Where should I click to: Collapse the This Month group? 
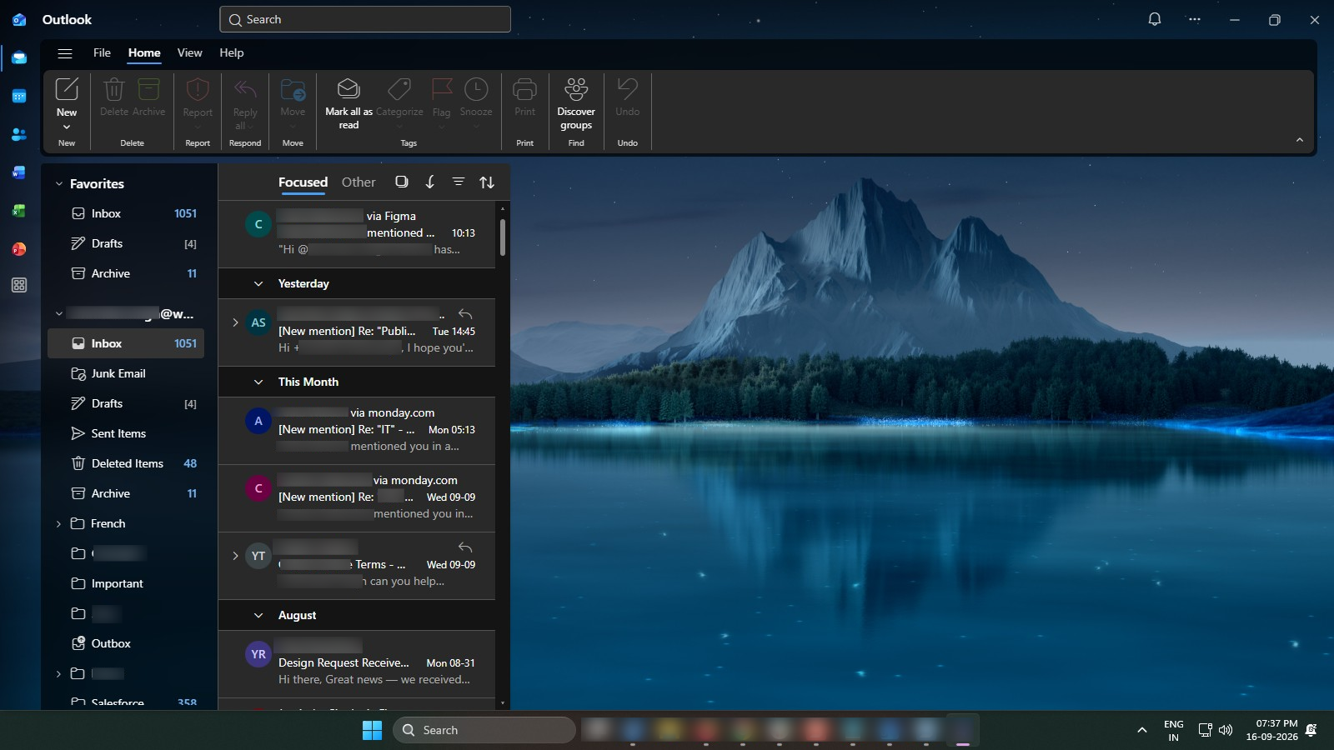(258, 382)
